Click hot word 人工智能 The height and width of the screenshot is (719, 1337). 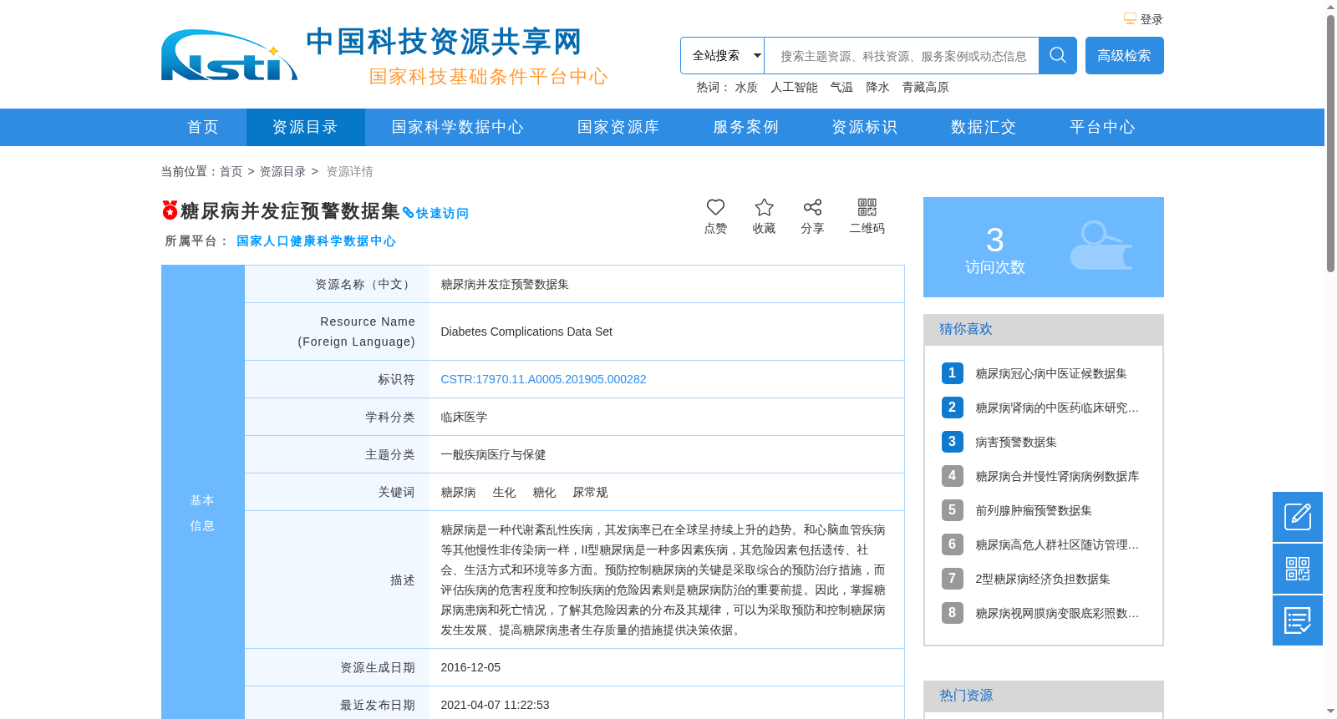tap(794, 87)
